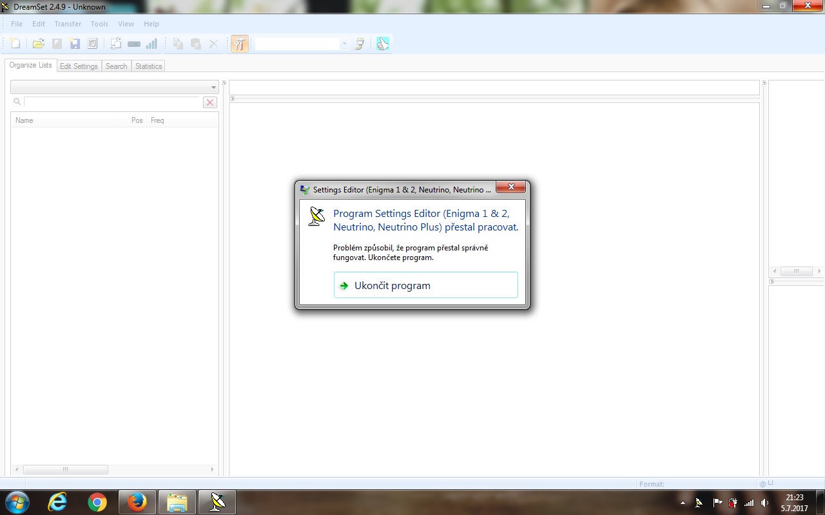This screenshot has width=825, height=515.
Task: Click the transfer documents toolbar icon
Action: coord(116,44)
